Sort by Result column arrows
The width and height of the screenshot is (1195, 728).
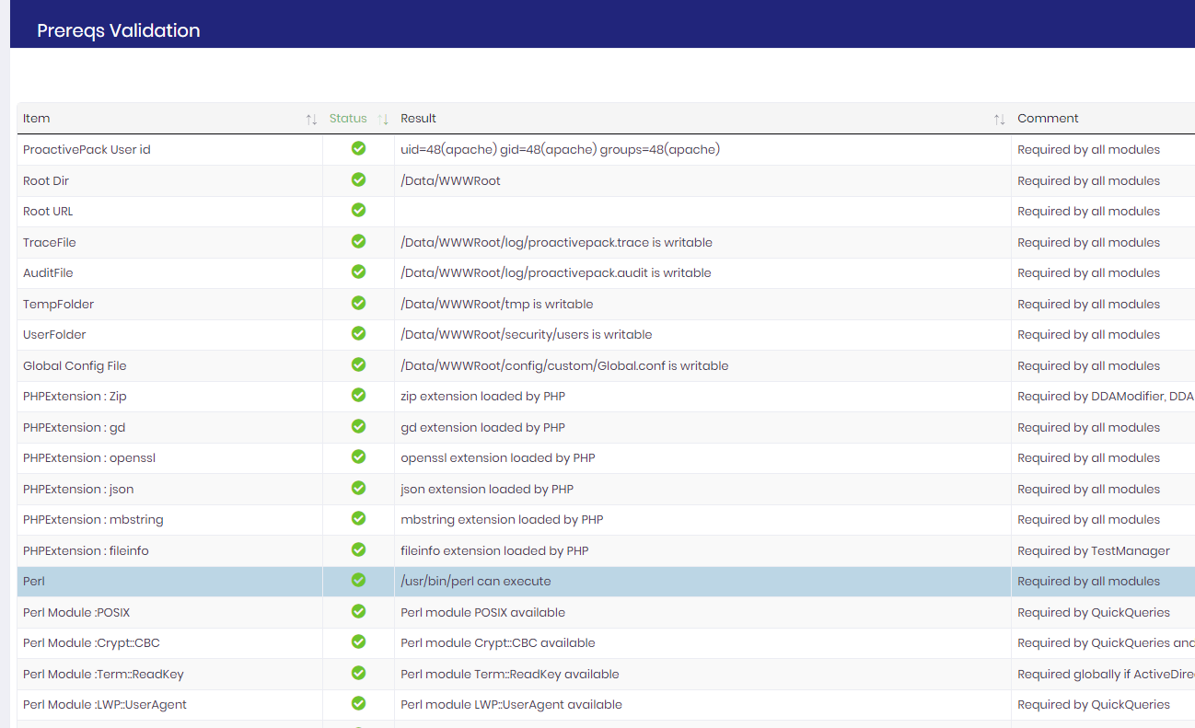point(999,120)
